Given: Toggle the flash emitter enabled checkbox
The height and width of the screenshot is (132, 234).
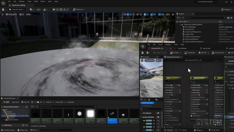Looking at the screenshot, I should pos(165,78).
